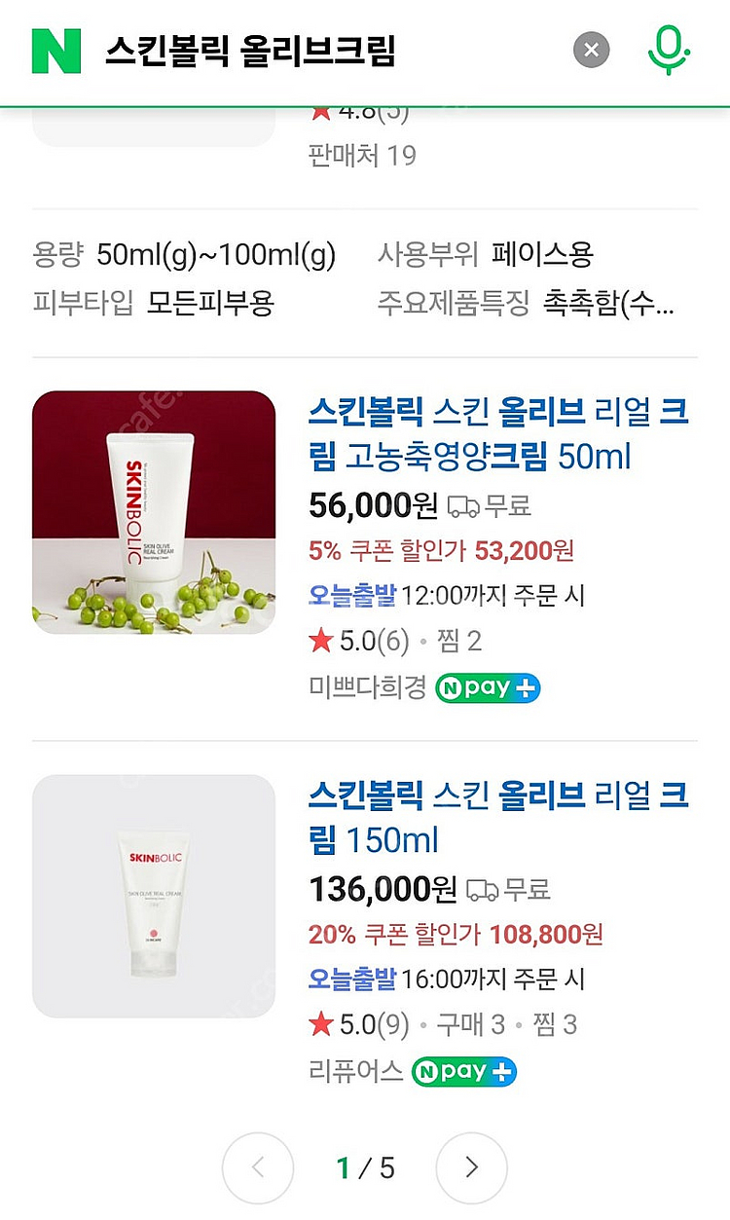
Task: Tap the Npay+ badge for 미쁘다희경
Action: click(x=488, y=688)
